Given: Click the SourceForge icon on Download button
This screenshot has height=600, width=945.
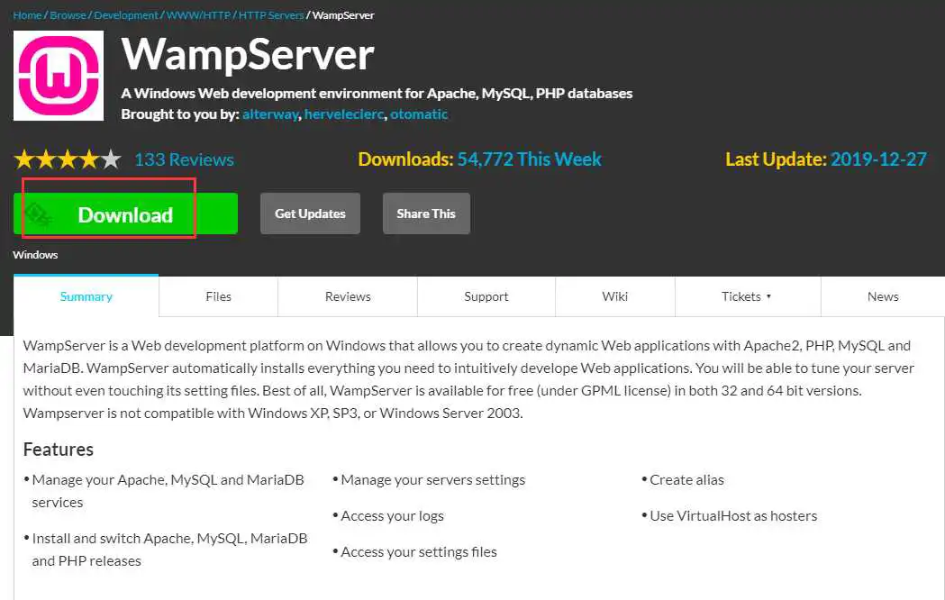Looking at the screenshot, I should click(x=37, y=214).
